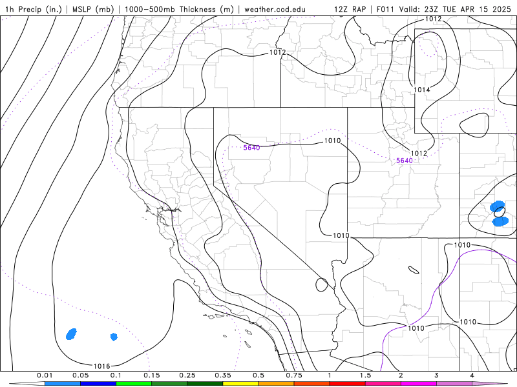Click the orange 0.5–0.75 legend swatch
Screen dimensions: 517x387
coord(277,384)
